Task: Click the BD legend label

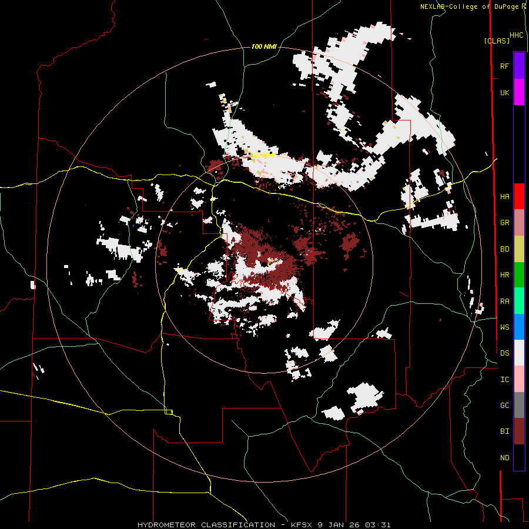Action: 505,249
